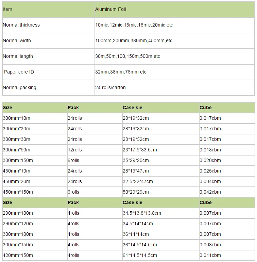Click the "450mm*150m" size cell

[18, 192]
